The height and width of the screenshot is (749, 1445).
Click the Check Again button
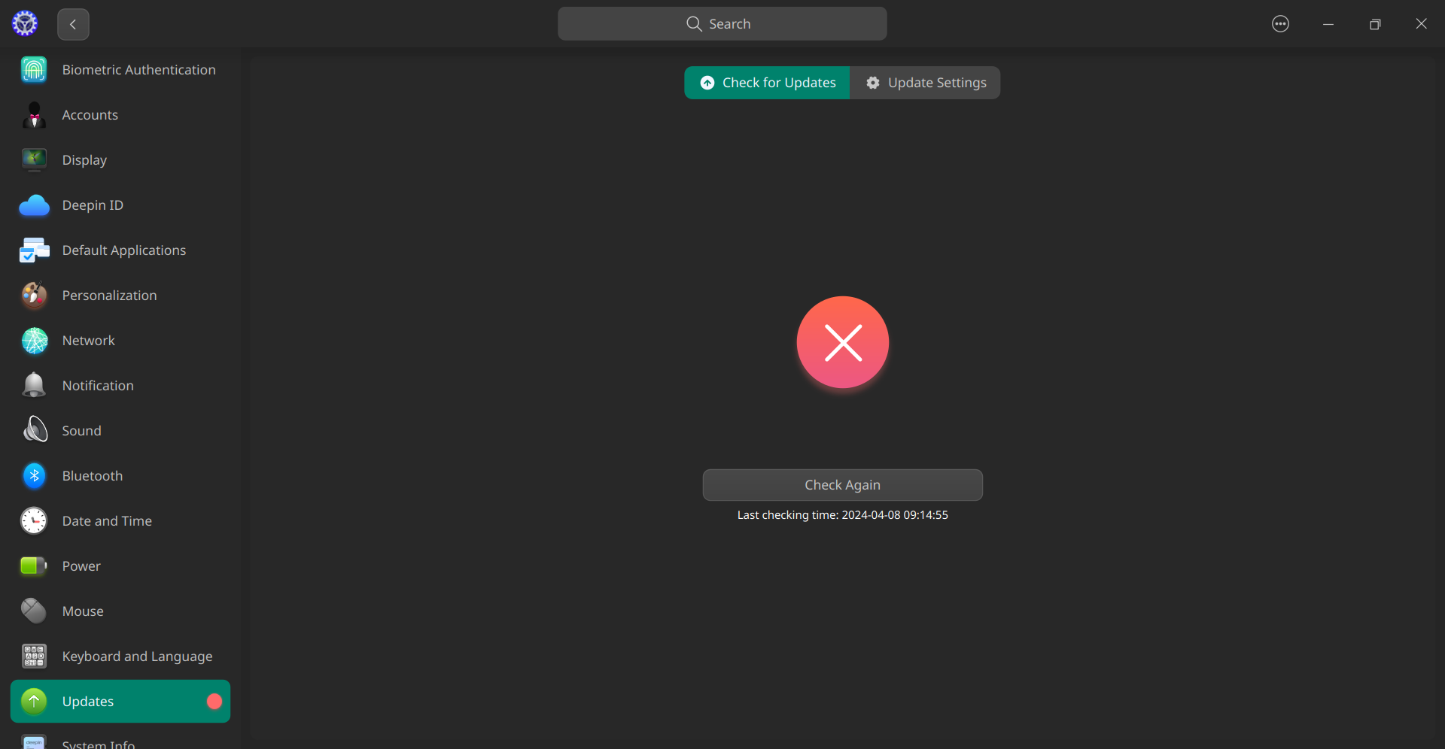click(x=842, y=485)
